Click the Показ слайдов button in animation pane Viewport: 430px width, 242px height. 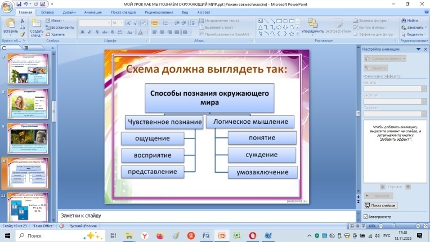(381, 205)
